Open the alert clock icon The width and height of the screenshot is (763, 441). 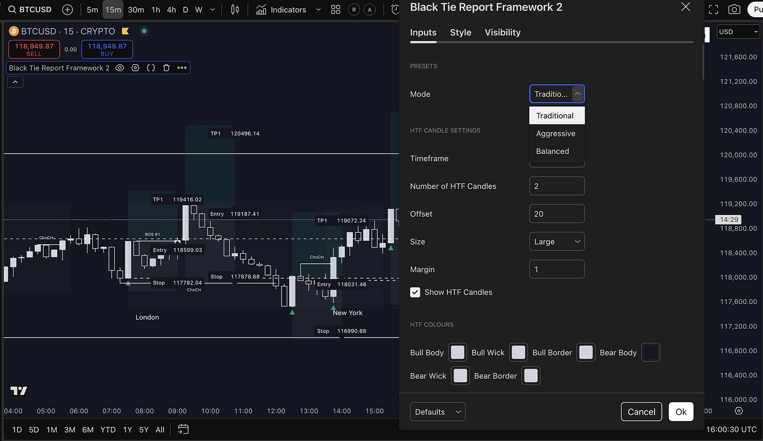pos(395,9)
